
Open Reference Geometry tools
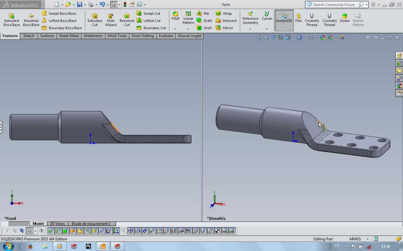click(250, 18)
